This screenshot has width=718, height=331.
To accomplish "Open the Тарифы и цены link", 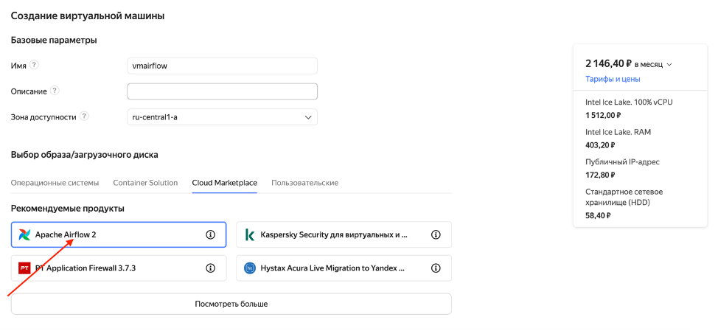I will (x=613, y=79).
